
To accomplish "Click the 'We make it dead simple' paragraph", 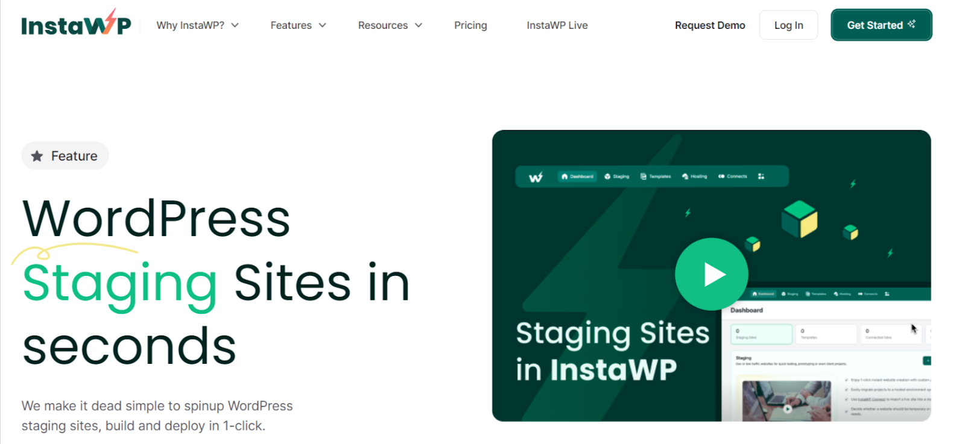I will click(x=157, y=416).
